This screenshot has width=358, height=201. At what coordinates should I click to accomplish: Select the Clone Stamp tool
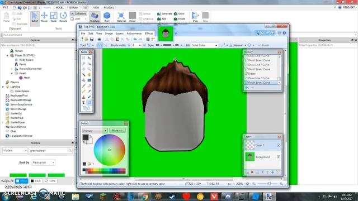tap(83, 97)
